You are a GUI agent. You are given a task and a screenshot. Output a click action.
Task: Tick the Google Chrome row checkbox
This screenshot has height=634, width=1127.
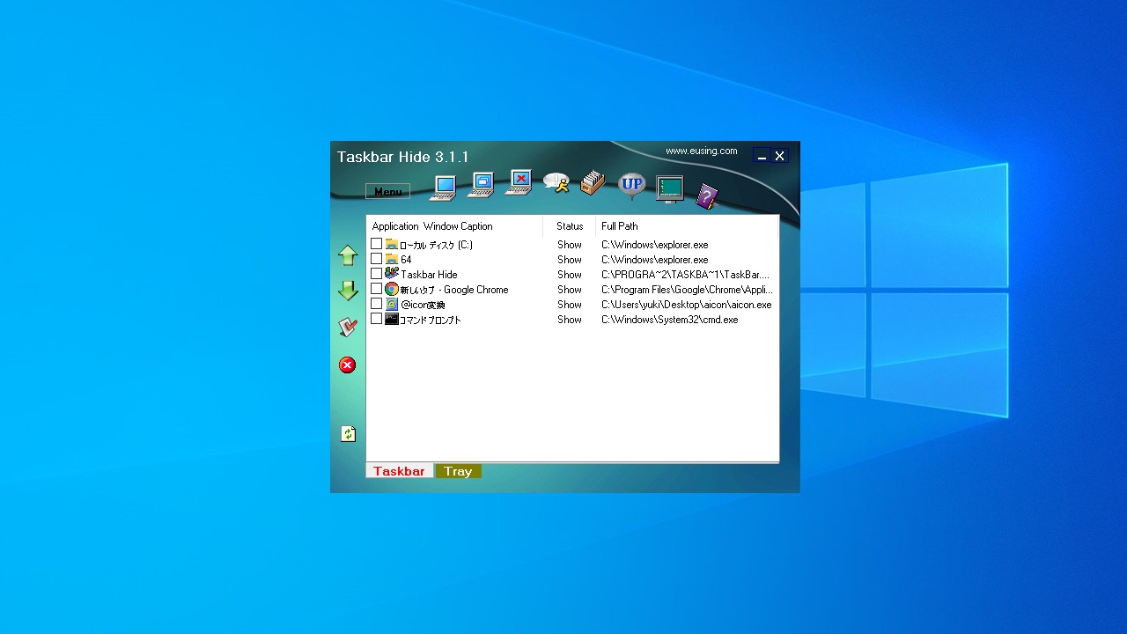pyautogui.click(x=377, y=289)
